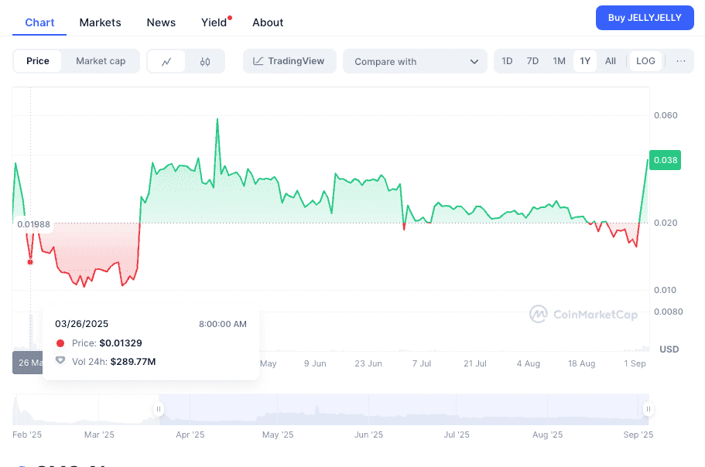The height and width of the screenshot is (467, 705).
Task: Set the time range to All
Action: point(610,61)
